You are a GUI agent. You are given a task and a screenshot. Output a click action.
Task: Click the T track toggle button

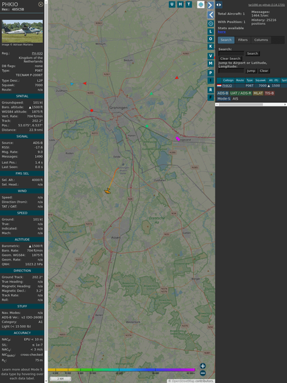(189, 4)
